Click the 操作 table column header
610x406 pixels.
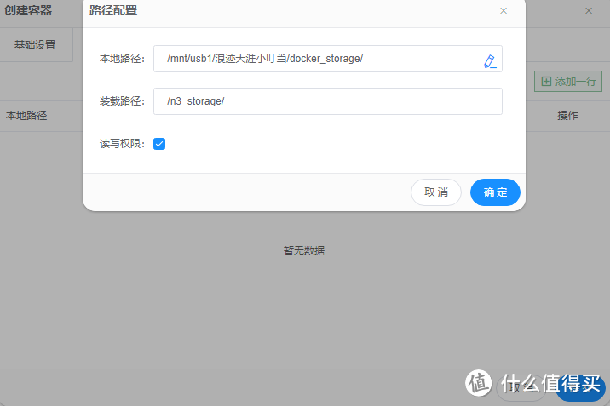[x=567, y=116]
